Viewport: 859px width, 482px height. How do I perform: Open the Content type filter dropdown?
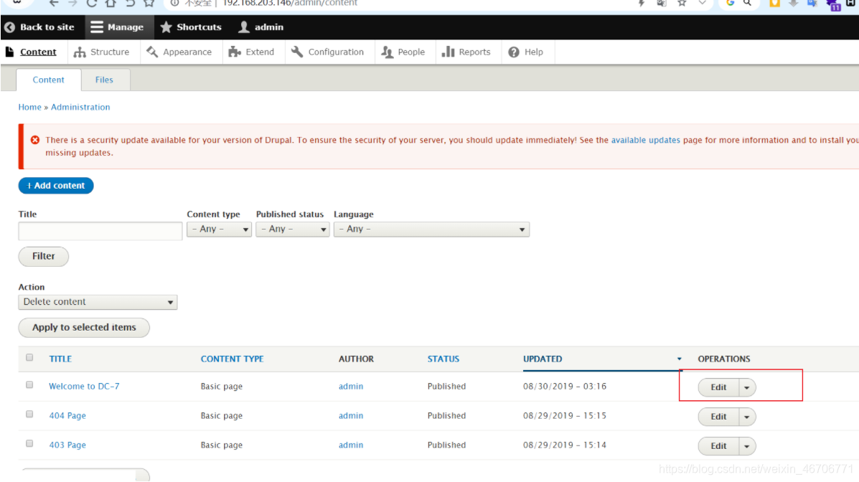point(219,229)
